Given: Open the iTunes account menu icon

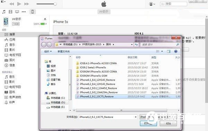Looking at the screenshot, I should 152,4.
